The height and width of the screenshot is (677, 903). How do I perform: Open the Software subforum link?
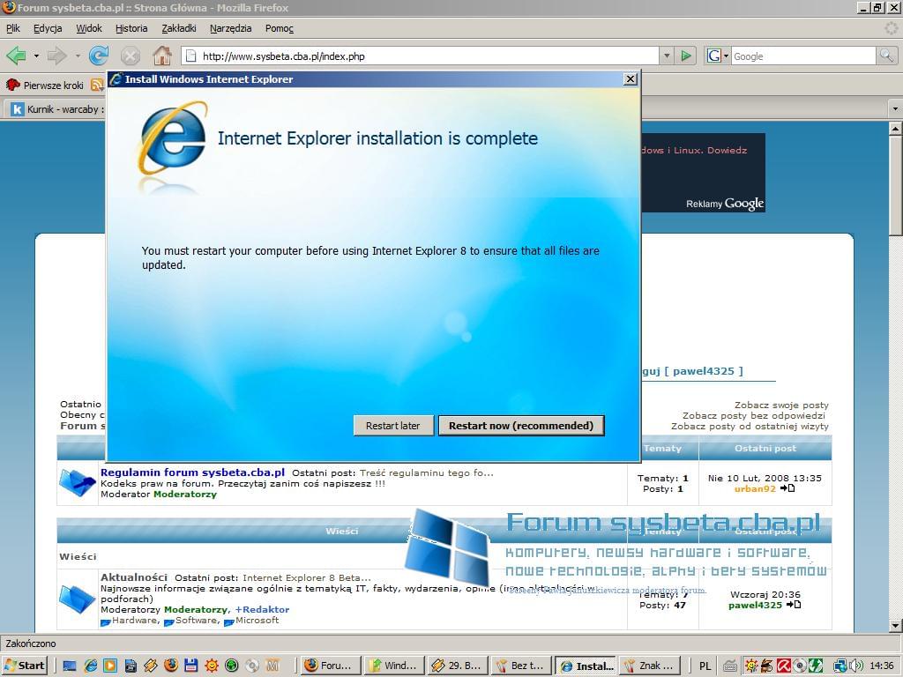[x=197, y=620]
